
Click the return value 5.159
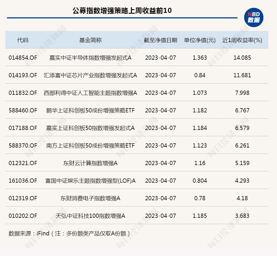point(242,163)
